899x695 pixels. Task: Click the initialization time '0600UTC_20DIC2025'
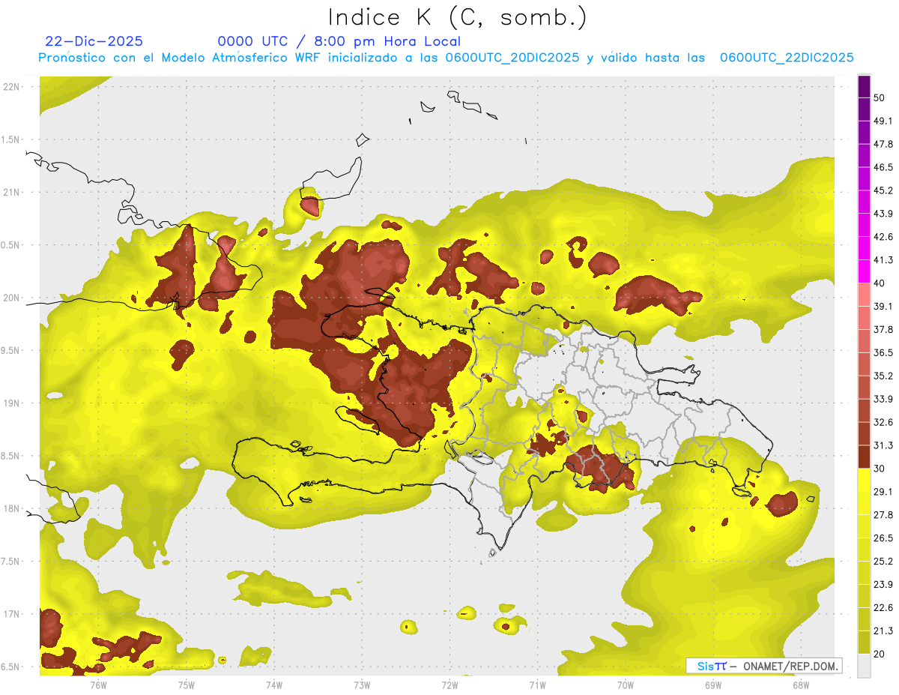pyautogui.click(x=512, y=58)
